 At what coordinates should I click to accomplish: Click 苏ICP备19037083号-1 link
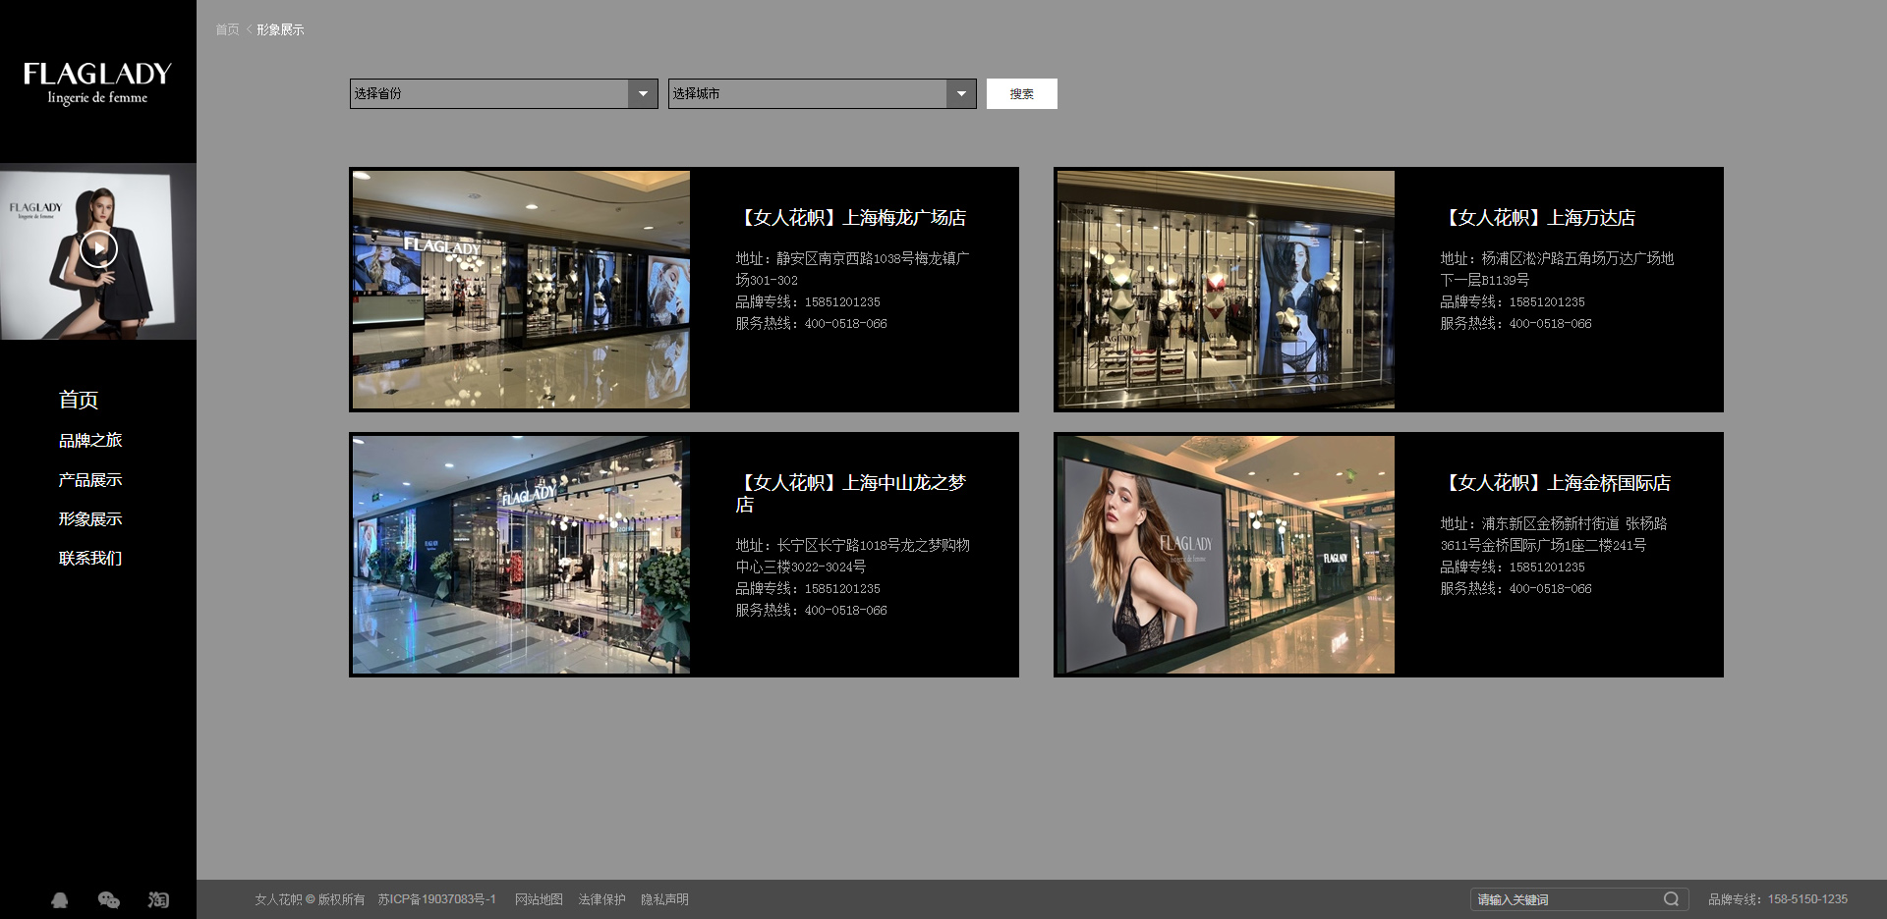[436, 899]
